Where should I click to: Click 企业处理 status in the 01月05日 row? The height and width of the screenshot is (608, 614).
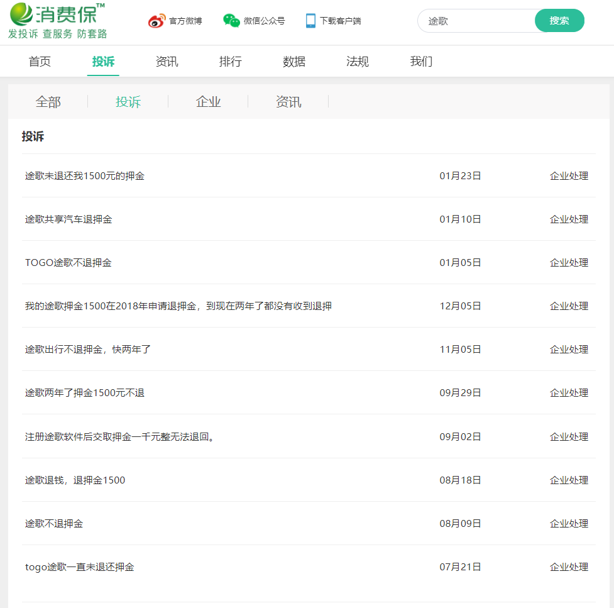569,262
